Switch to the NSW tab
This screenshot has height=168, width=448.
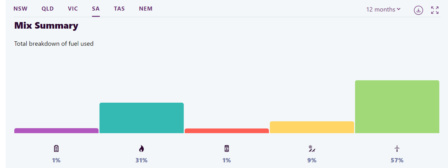tap(21, 9)
